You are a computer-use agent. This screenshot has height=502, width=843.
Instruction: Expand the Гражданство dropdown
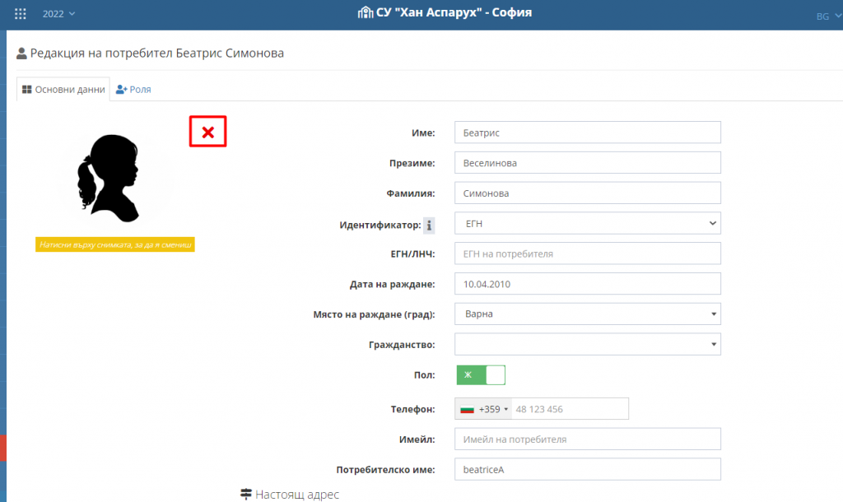[x=587, y=344]
